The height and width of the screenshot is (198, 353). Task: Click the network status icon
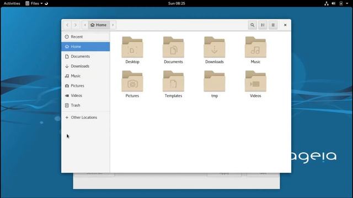point(327,3)
